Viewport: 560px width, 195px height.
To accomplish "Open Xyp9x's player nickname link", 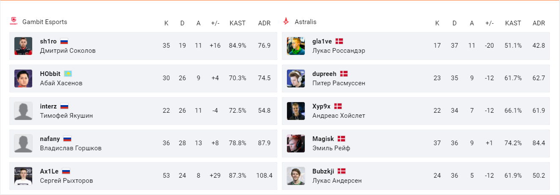I will (321, 106).
